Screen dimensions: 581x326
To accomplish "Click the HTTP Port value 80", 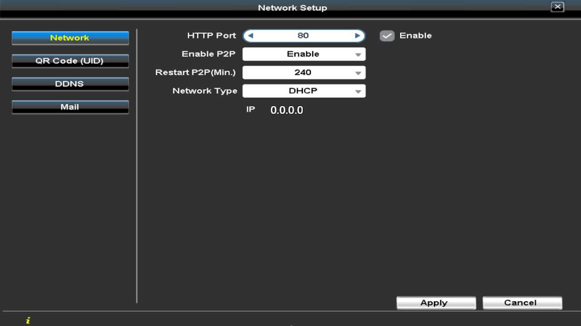I will (303, 36).
